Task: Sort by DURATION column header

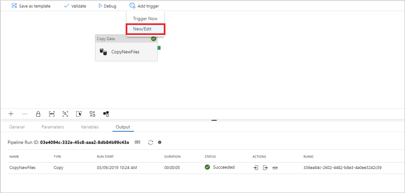Action: 172,157
